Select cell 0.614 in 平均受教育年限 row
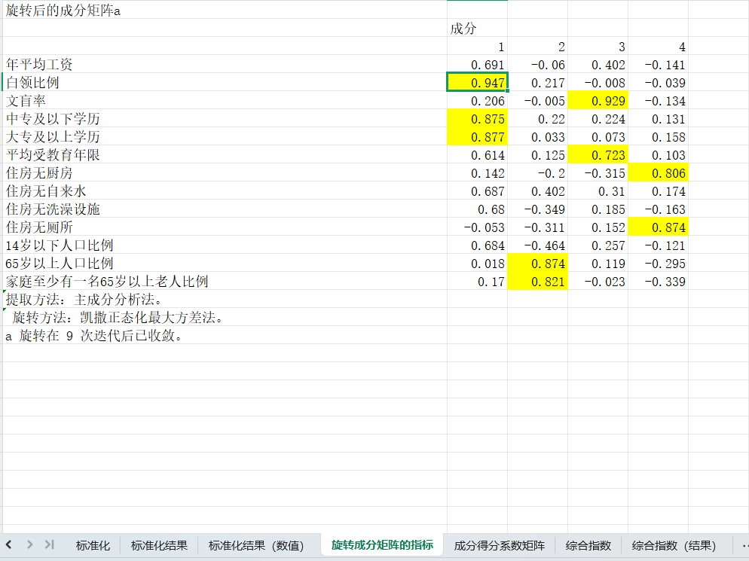Screen dimensions: 749x561 (477, 155)
